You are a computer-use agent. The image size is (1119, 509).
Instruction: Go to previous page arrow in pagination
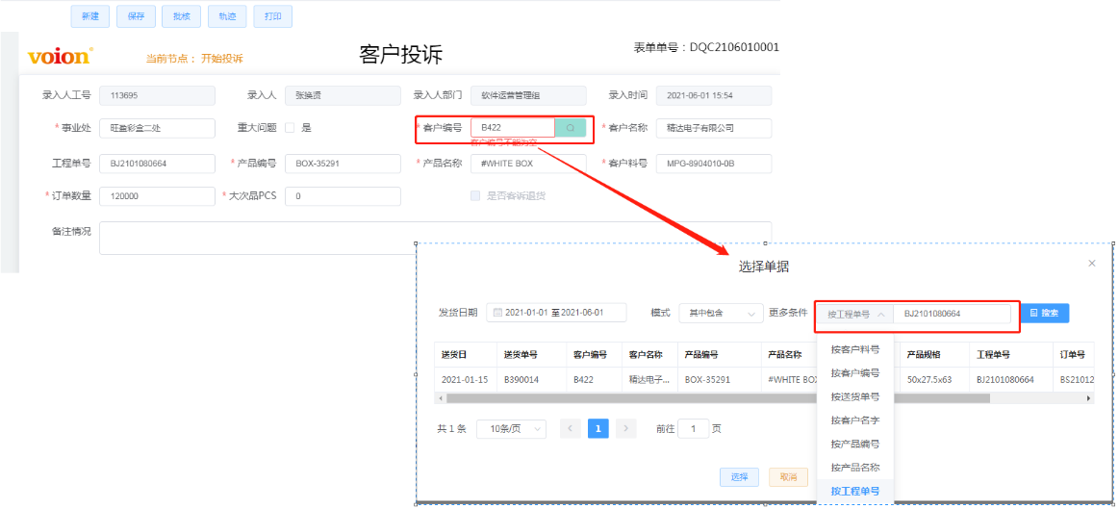(x=571, y=428)
